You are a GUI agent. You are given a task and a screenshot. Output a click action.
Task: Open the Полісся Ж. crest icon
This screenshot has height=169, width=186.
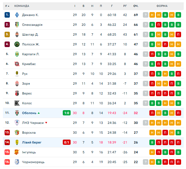tap(17, 44)
